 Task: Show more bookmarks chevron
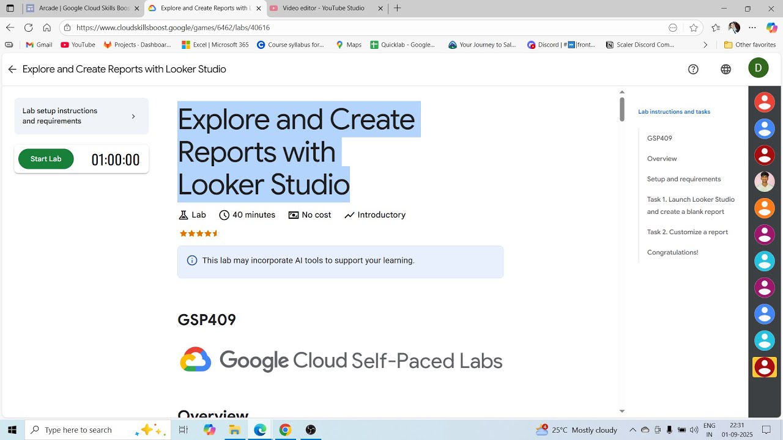pos(705,45)
